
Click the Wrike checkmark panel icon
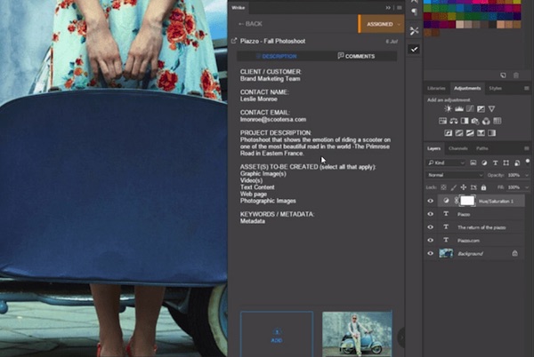click(414, 50)
